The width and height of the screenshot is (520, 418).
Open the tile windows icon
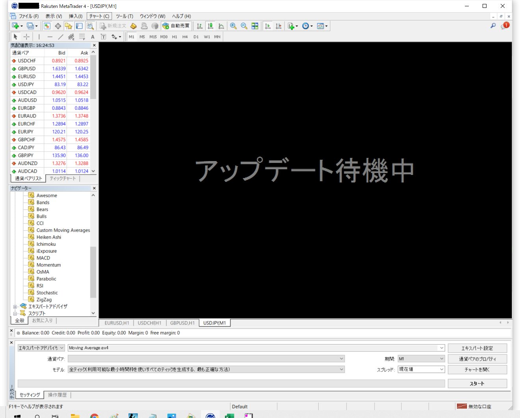pyautogui.click(x=255, y=26)
